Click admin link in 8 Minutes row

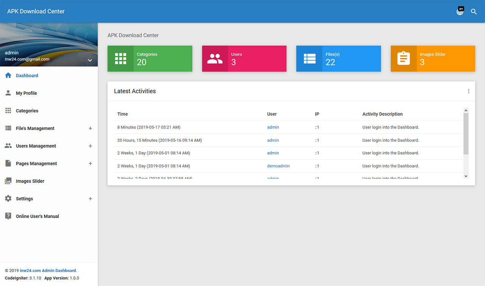(273, 127)
